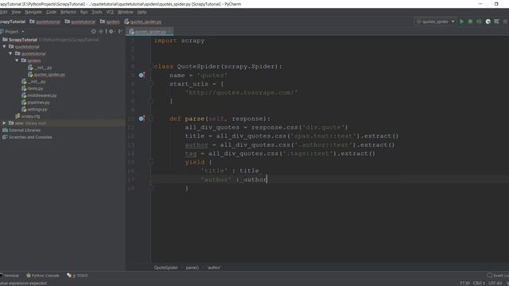The width and height of the screenshot is (509, 286).
Task: Open the Run menu
Action: 84,12
